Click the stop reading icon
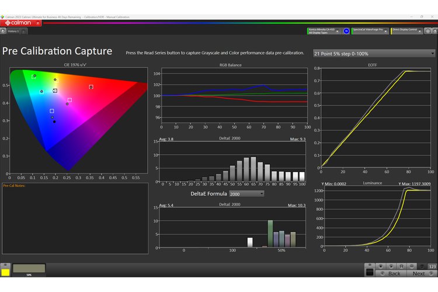This screenshot has width=438, height=292. point(380,266)
